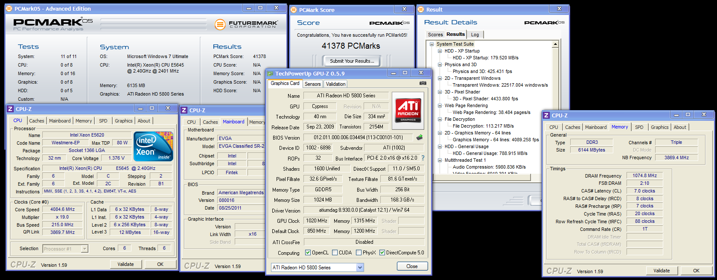
Task: Open SPD tab in CPU-Z Memory window
Action: click(x=639, y=127)
